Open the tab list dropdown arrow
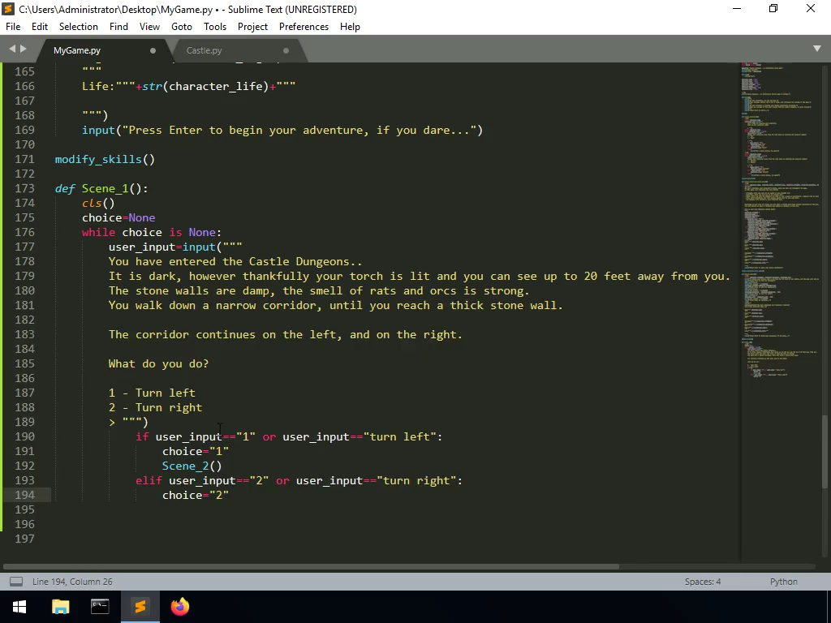 (x=816, y=49)
